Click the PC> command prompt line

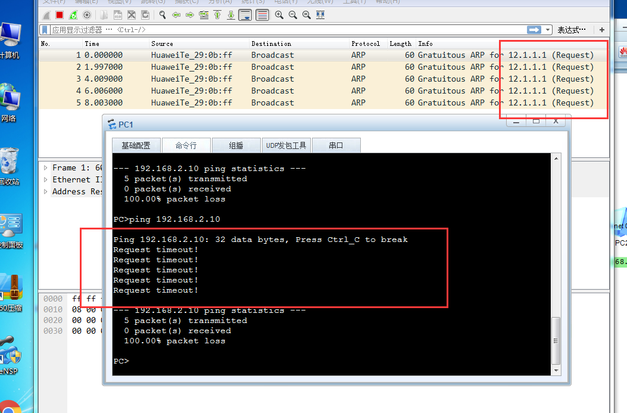(121, 361)
